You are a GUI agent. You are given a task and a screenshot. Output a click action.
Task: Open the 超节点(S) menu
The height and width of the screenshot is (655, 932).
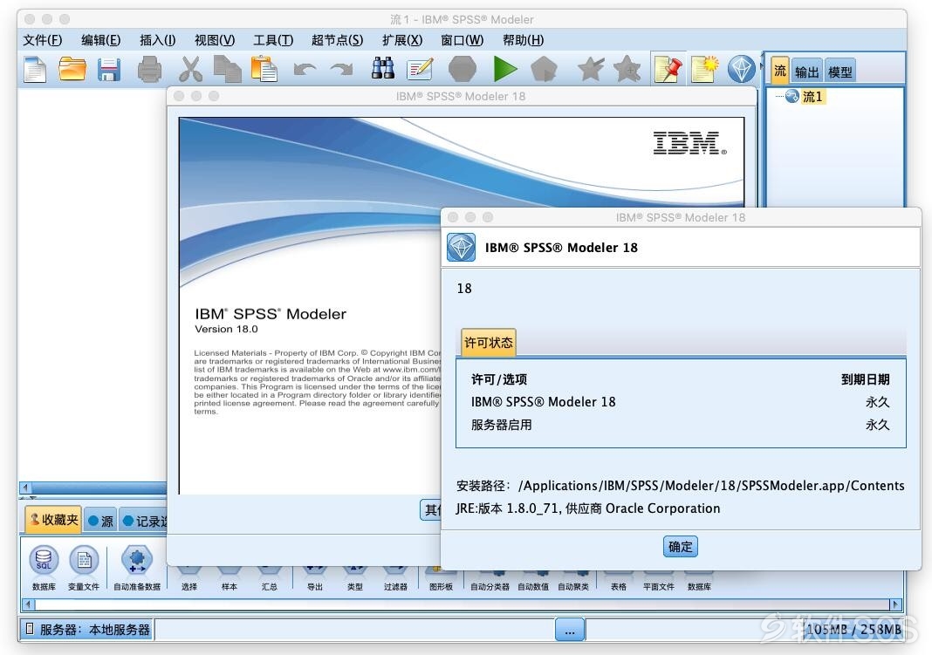pyautogui.click(x=337, y=40)
